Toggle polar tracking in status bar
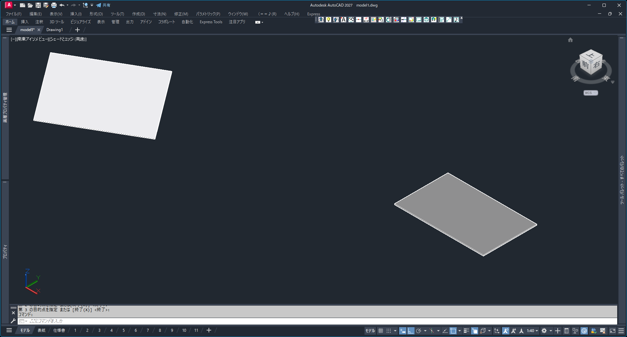 (418, 331)
